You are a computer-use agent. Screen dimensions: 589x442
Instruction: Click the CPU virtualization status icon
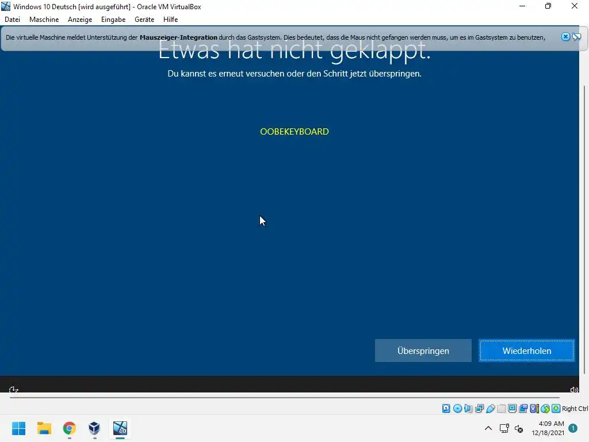534,409
